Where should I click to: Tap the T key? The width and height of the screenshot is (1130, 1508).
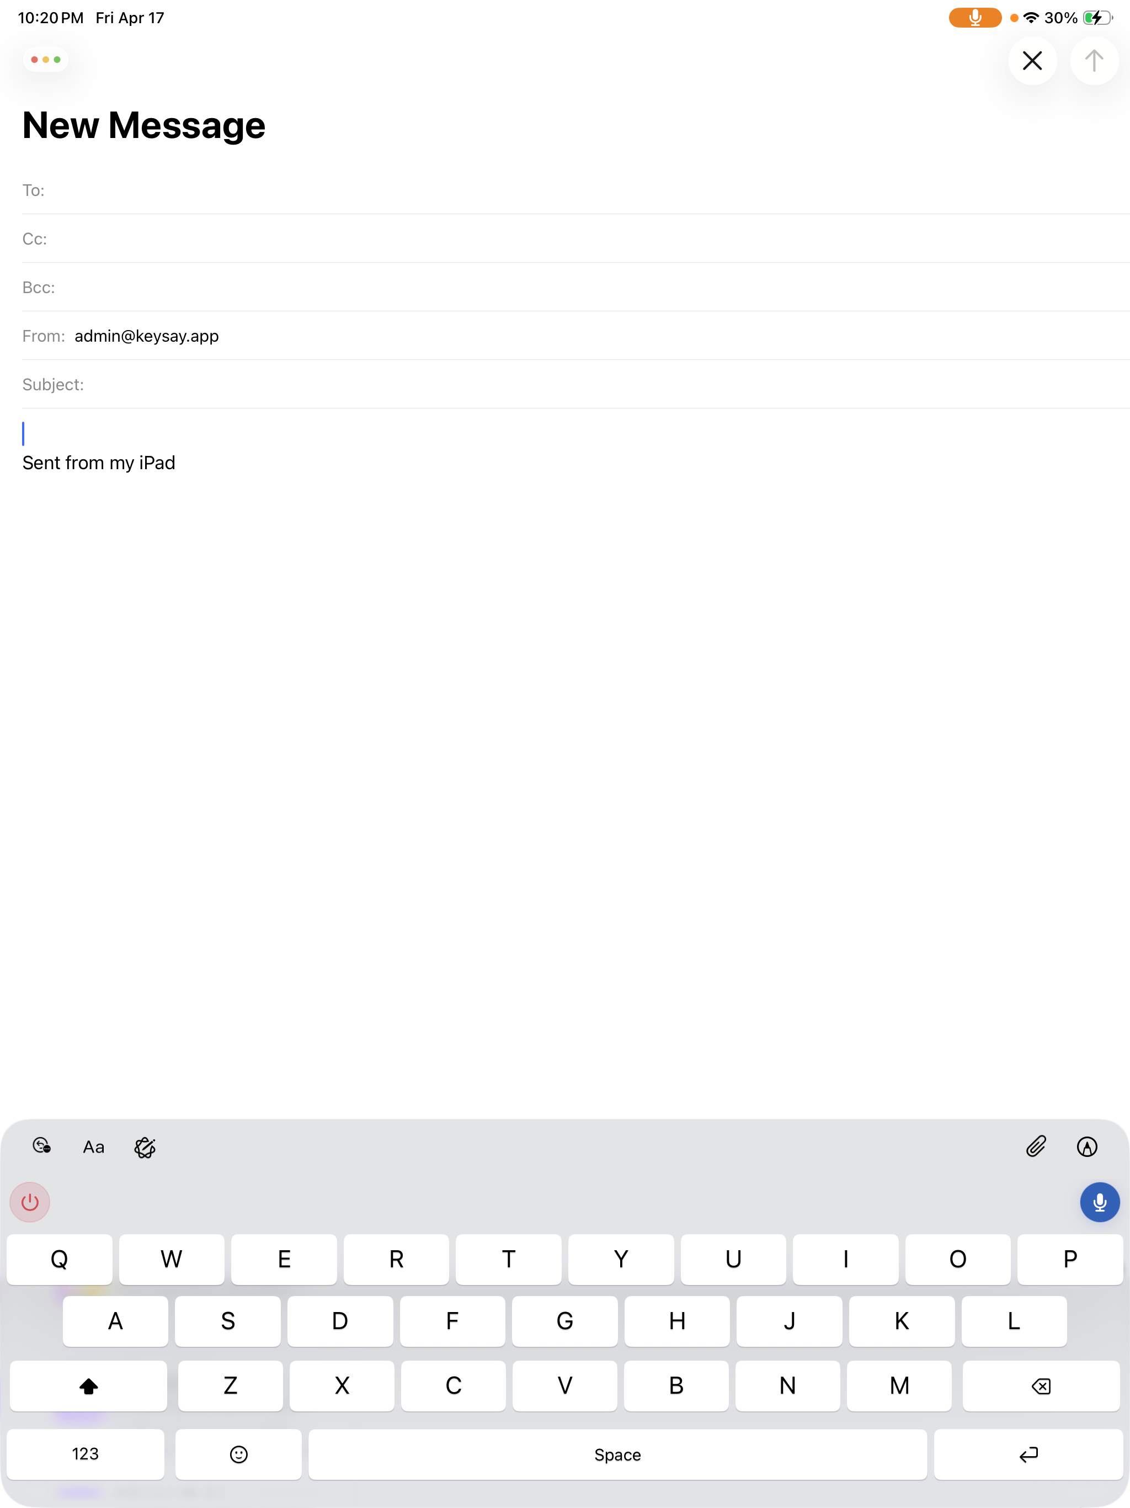click(x=508, y=1259)
